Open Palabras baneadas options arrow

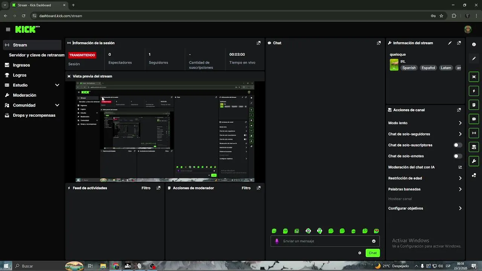(460, 189)
